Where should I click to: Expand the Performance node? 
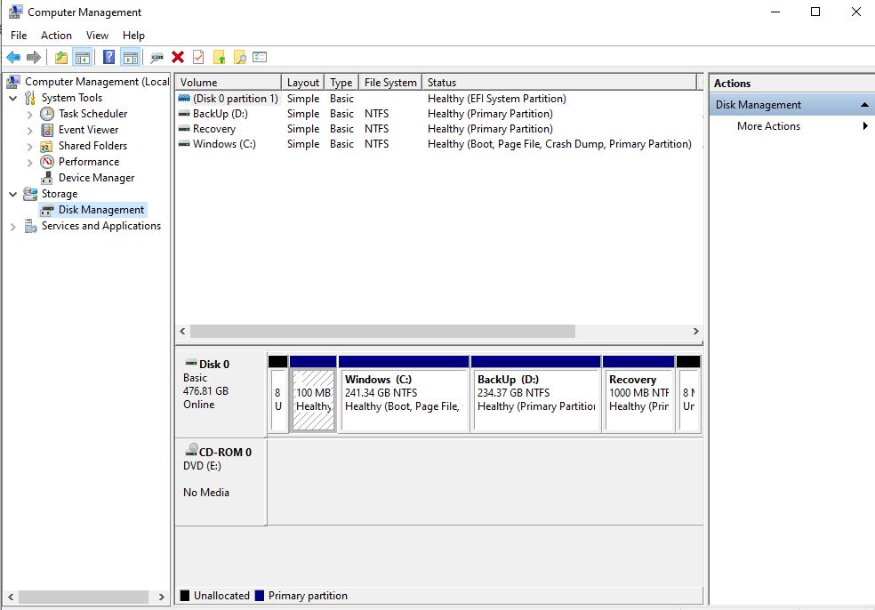29,163
